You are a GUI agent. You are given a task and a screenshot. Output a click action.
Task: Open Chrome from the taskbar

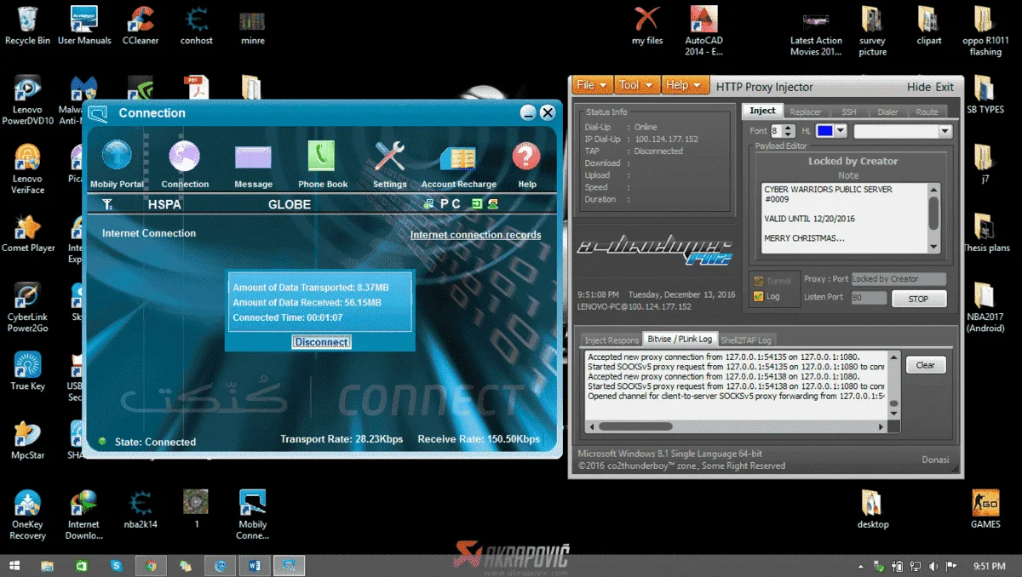pyautogui.click(x=151, y=565)
